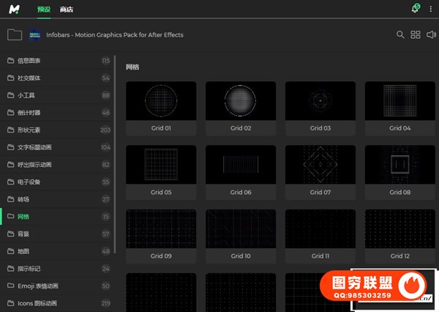This screenshot has width=439, height=312.
Task: Switch the grid view layout icon
Action: (416, 34)
